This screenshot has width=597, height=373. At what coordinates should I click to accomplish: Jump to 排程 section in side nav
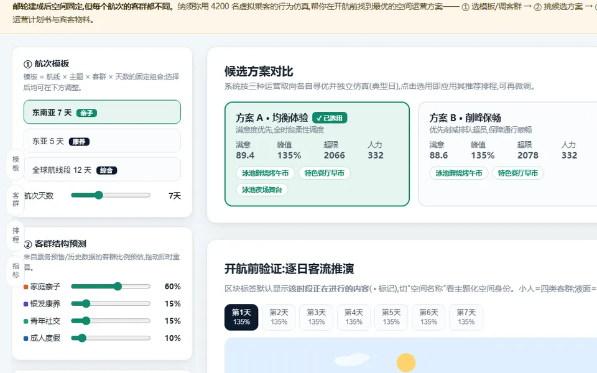pos(16,235)
